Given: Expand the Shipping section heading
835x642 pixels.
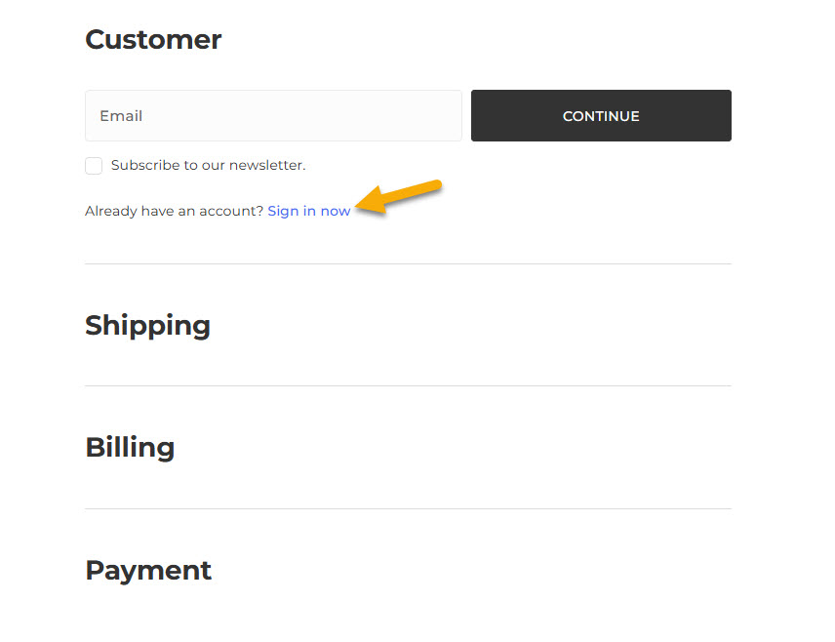Looking at the screenshot, I should click(147, 325).
